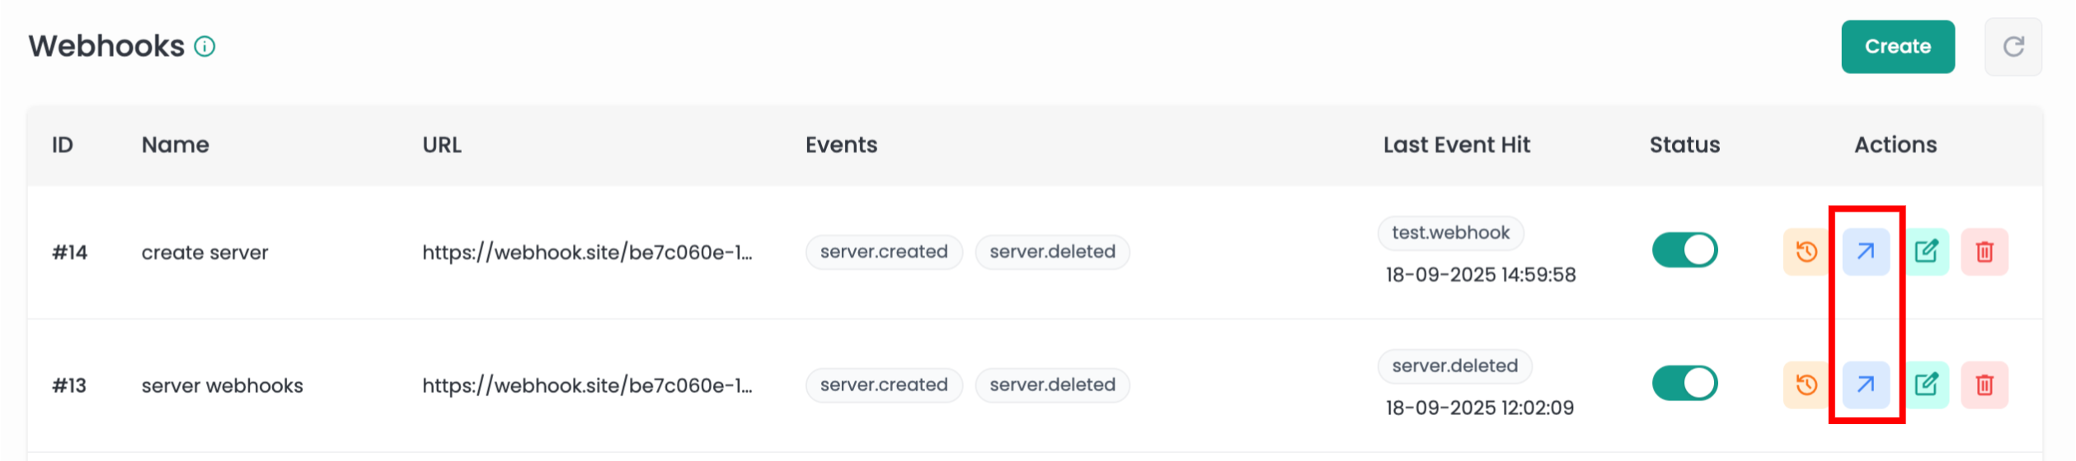Open history for webhook #13

click(x=1806, y=384)
